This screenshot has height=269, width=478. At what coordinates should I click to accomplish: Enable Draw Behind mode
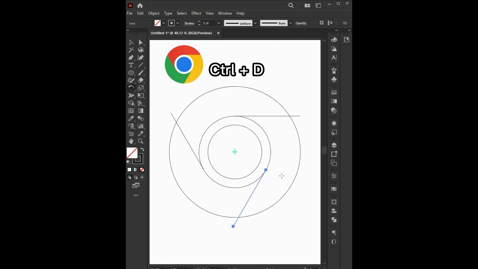pyautogui.click(x=136, y=177)
